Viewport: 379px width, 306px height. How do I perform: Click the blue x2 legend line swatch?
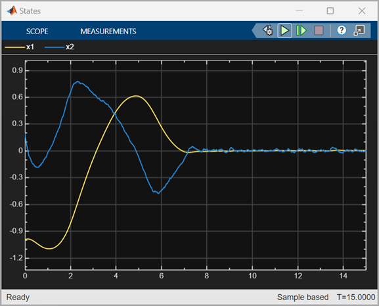click(55, 47)
